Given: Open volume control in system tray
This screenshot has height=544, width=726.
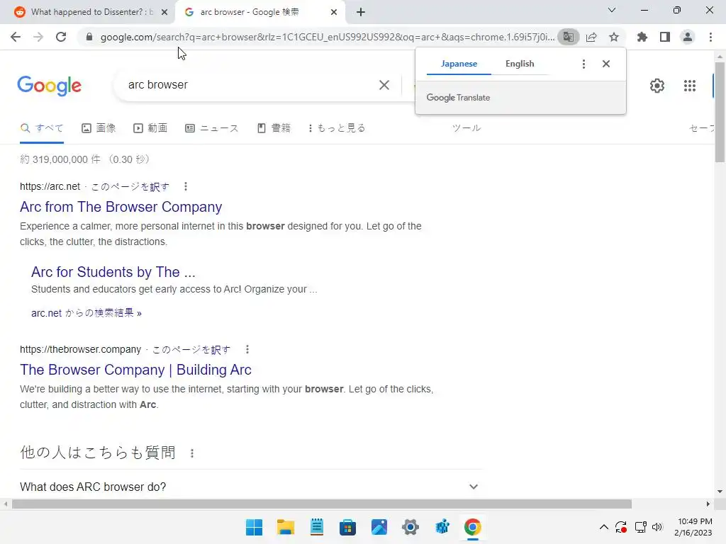Looking at the screenshot, I should pos(657,527).
